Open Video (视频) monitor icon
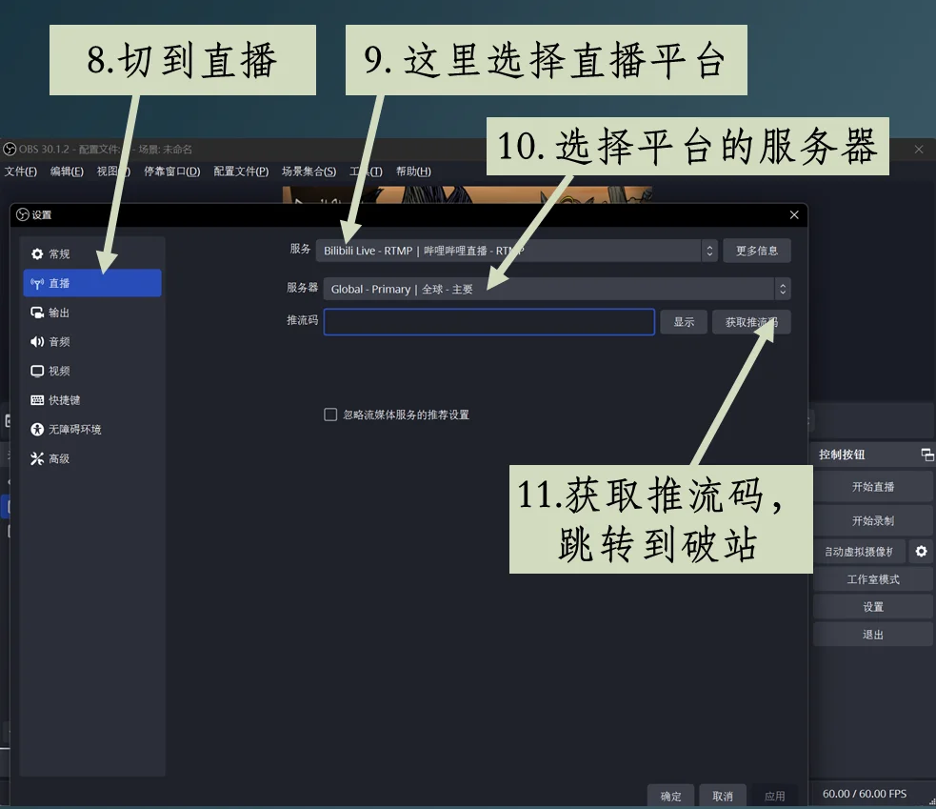 (x=37, y=372)
